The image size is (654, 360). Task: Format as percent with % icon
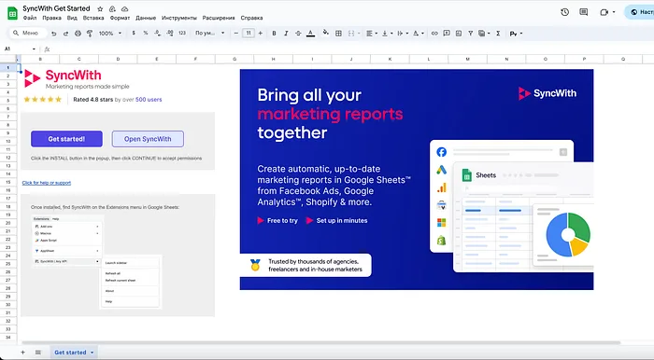[x=146, y=33]
